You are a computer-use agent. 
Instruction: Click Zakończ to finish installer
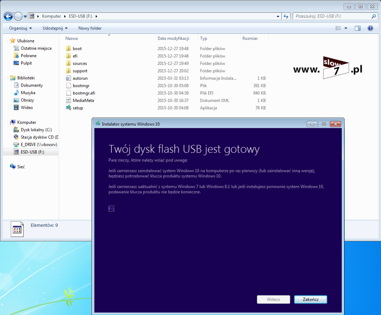point(310,299)
